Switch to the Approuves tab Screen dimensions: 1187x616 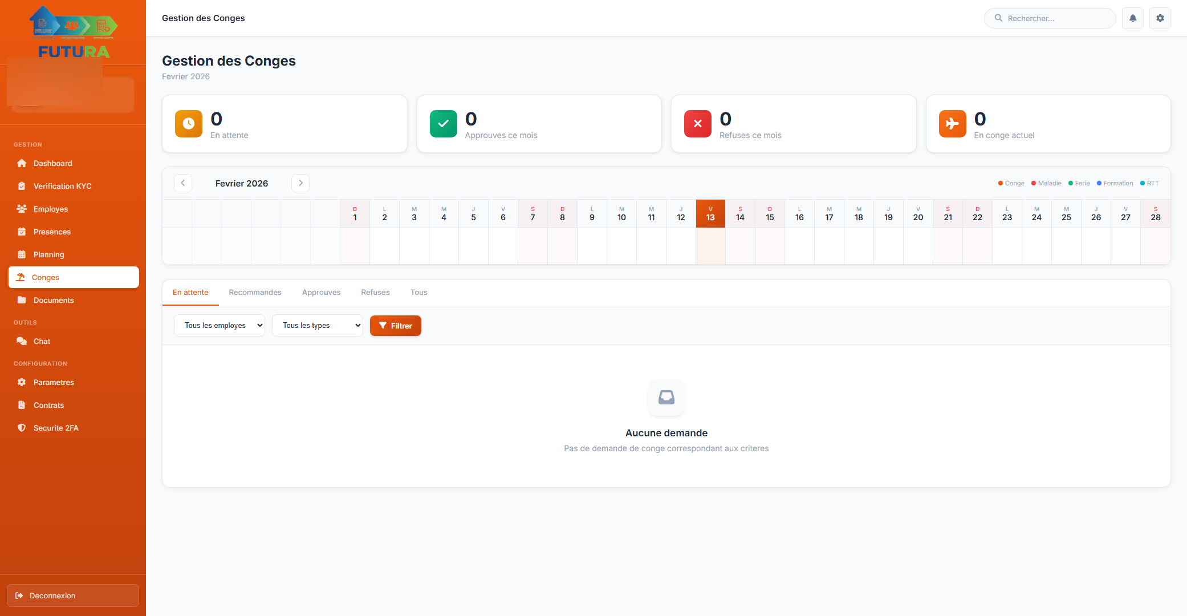[x=321, y=293]
